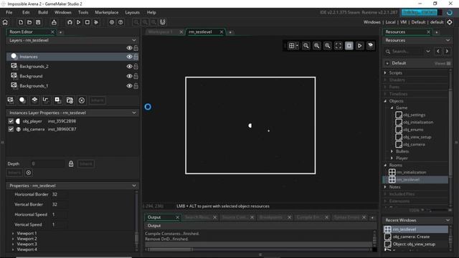Toggle the Depth lock icon

[x=71, y=163]
